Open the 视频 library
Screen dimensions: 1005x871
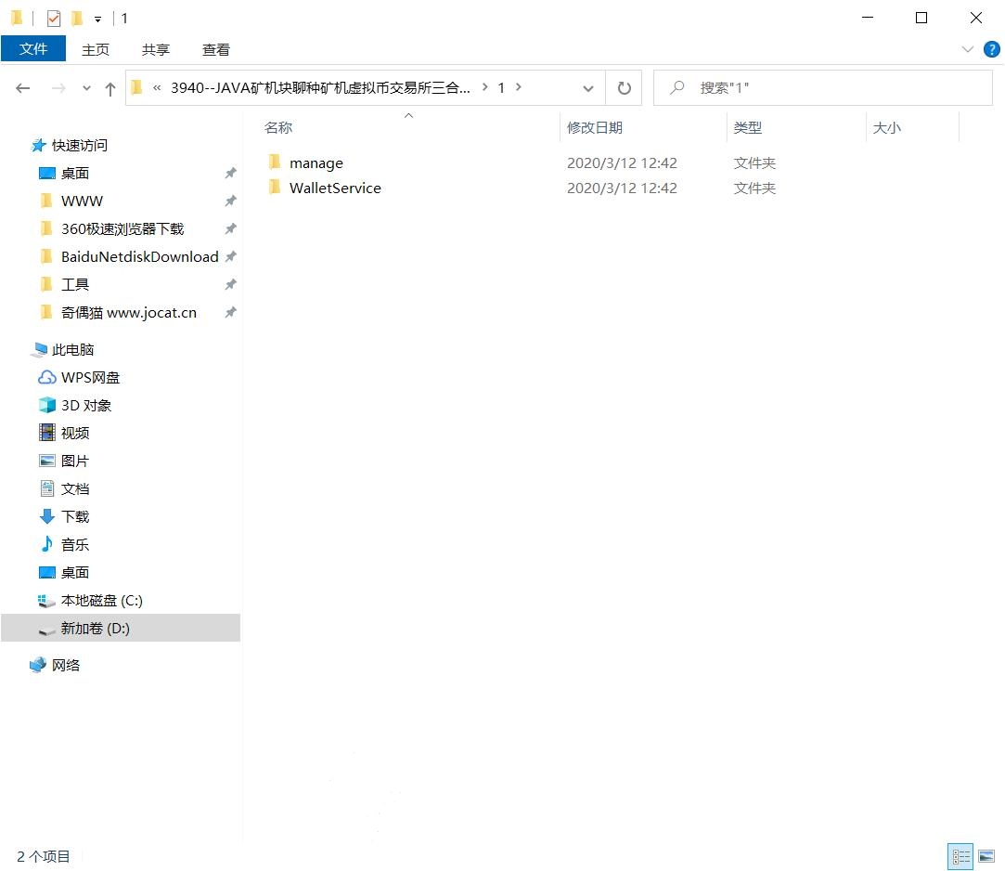pos(75,433)
